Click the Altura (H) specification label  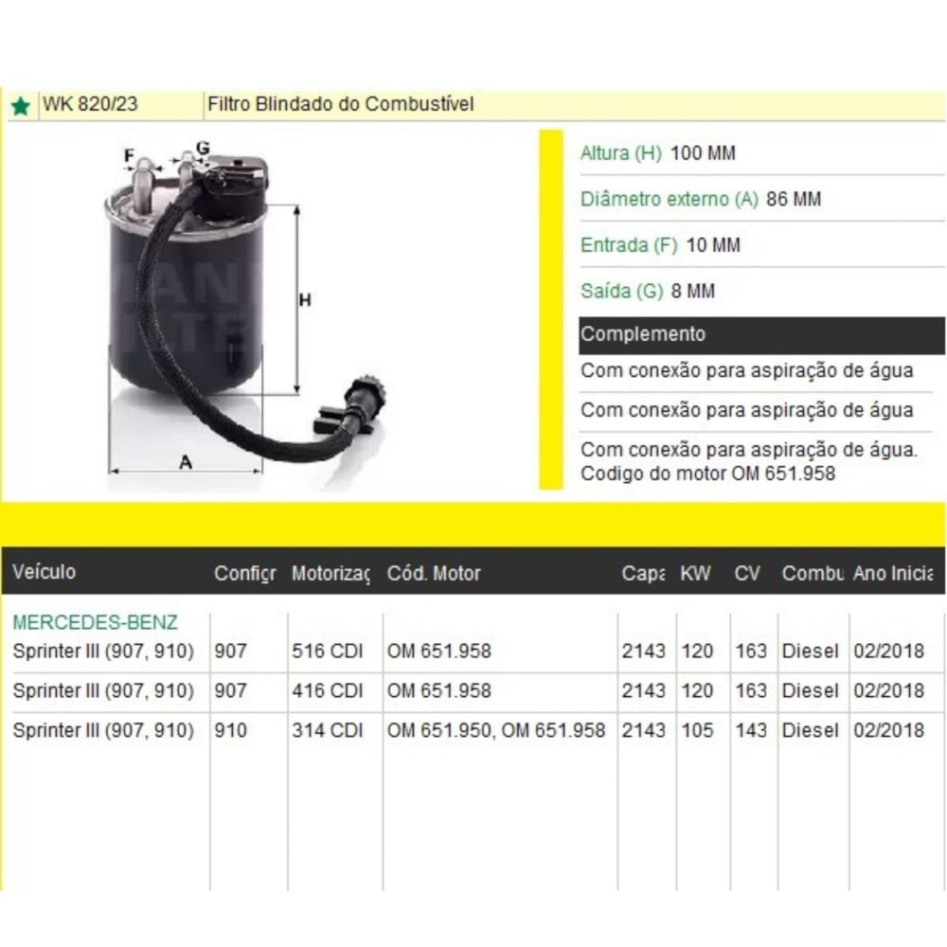[x=620, y=153]
